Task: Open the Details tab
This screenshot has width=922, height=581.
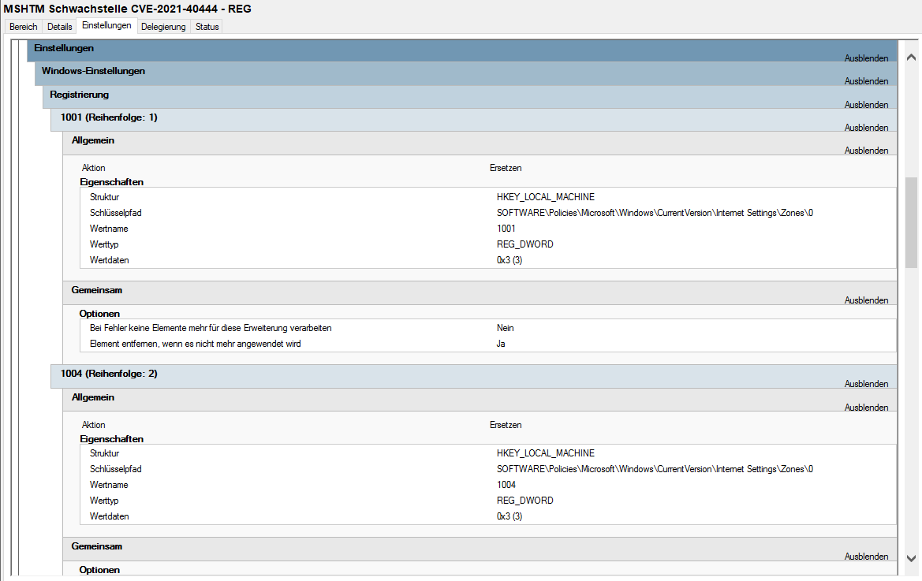Action: pyautogui.click(x=60, y=27)
